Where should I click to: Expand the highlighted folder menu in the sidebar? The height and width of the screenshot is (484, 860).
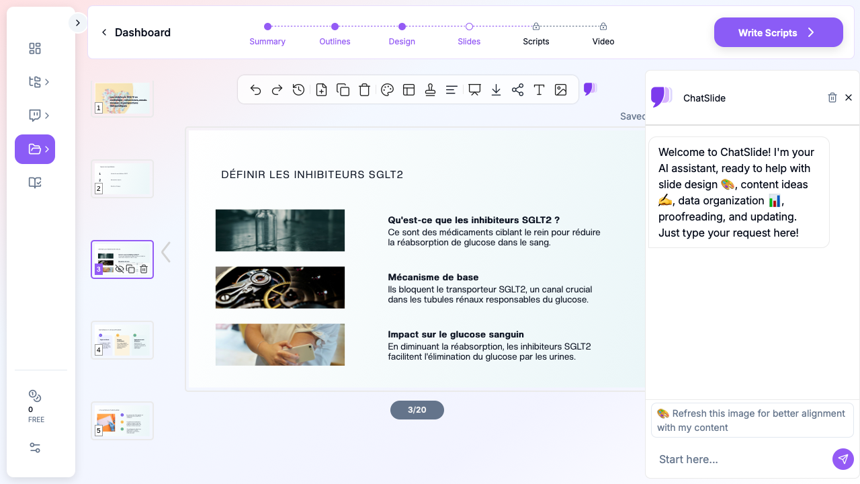pos(35,149)
